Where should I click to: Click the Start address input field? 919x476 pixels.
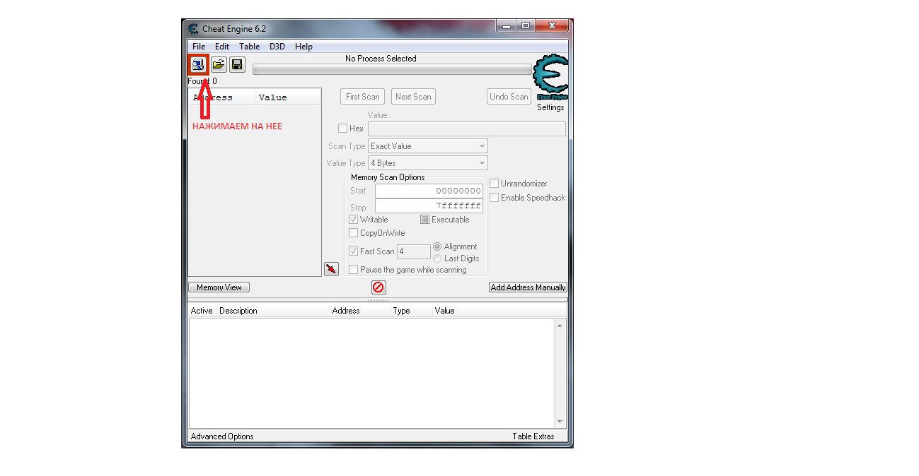click(x=429, y=191)
